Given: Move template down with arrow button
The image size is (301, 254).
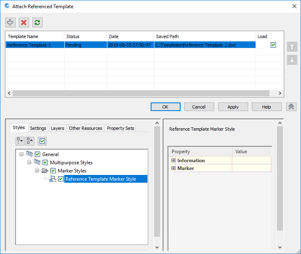Looking at the screenshot, I should pos(292,60).
